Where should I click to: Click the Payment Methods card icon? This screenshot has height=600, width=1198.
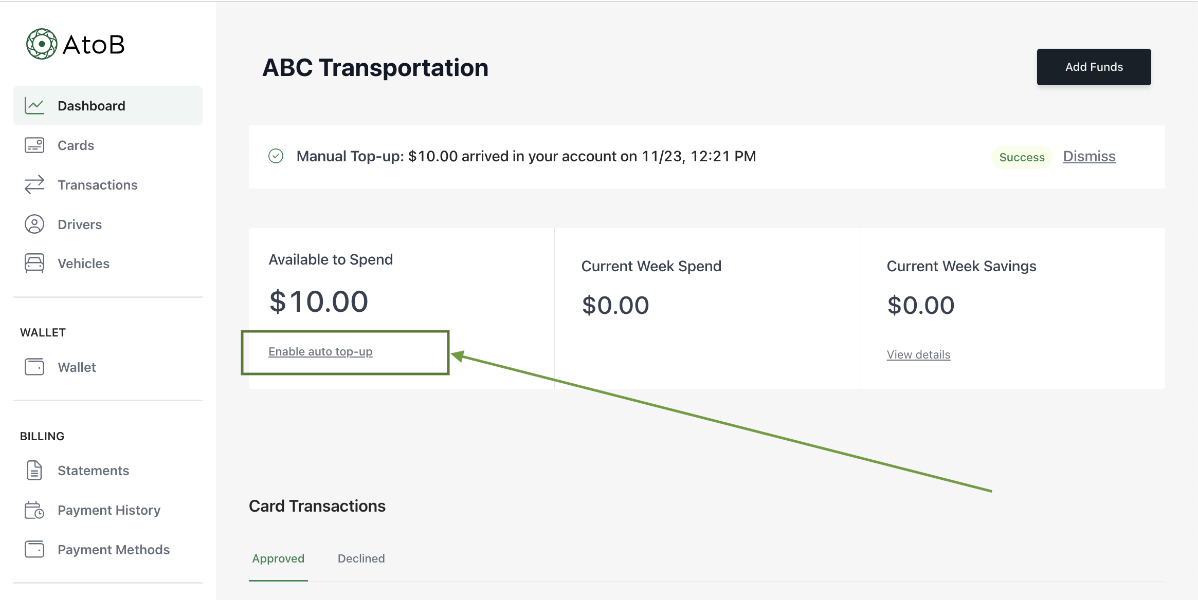(34, 549)
